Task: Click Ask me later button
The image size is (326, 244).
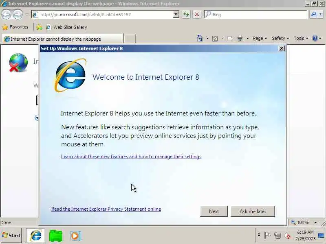Action: [253, 211]
